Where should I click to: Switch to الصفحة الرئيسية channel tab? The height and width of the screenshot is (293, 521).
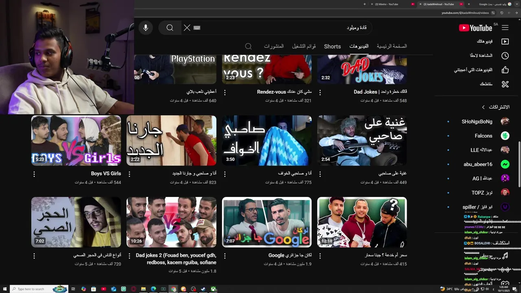[392, 46]
